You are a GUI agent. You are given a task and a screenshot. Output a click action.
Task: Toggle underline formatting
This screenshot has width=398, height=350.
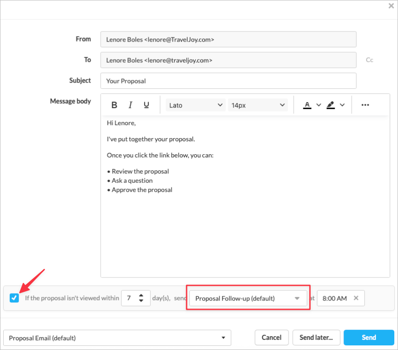[x=146, y=105]
